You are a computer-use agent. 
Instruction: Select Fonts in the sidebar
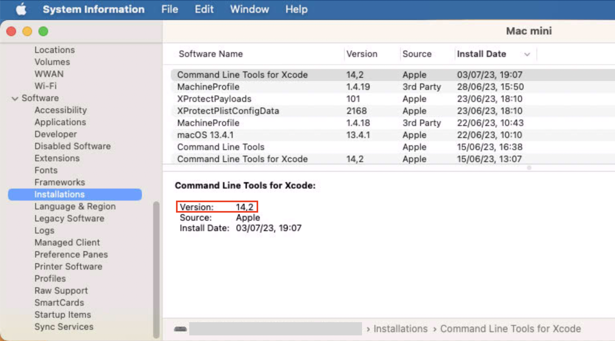tap(46, 170)
